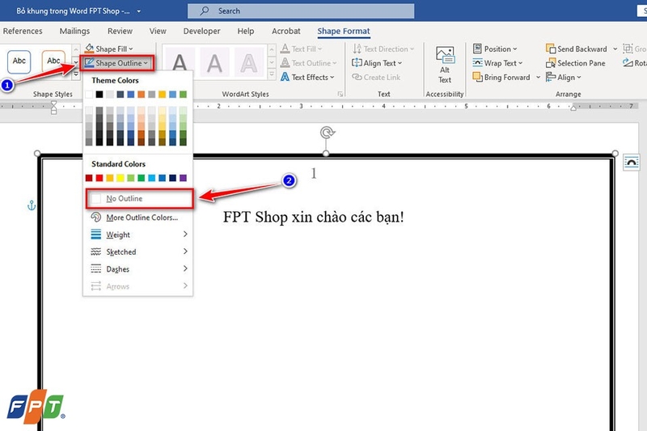Screen dimensions: 647x431
Task: Click the Wrap Text icon
Action: pos(477,63)
